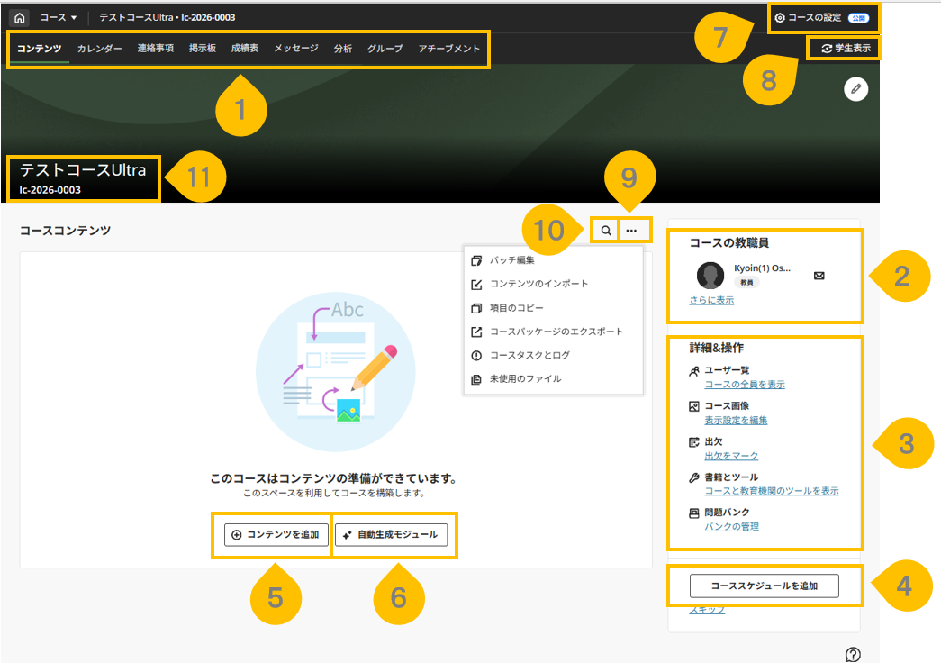Click the バッチ編集 stacked-pages icon

[x=476, y=260]
